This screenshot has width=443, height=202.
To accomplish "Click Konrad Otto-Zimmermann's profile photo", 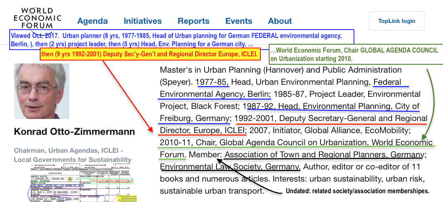I will 42,91.
